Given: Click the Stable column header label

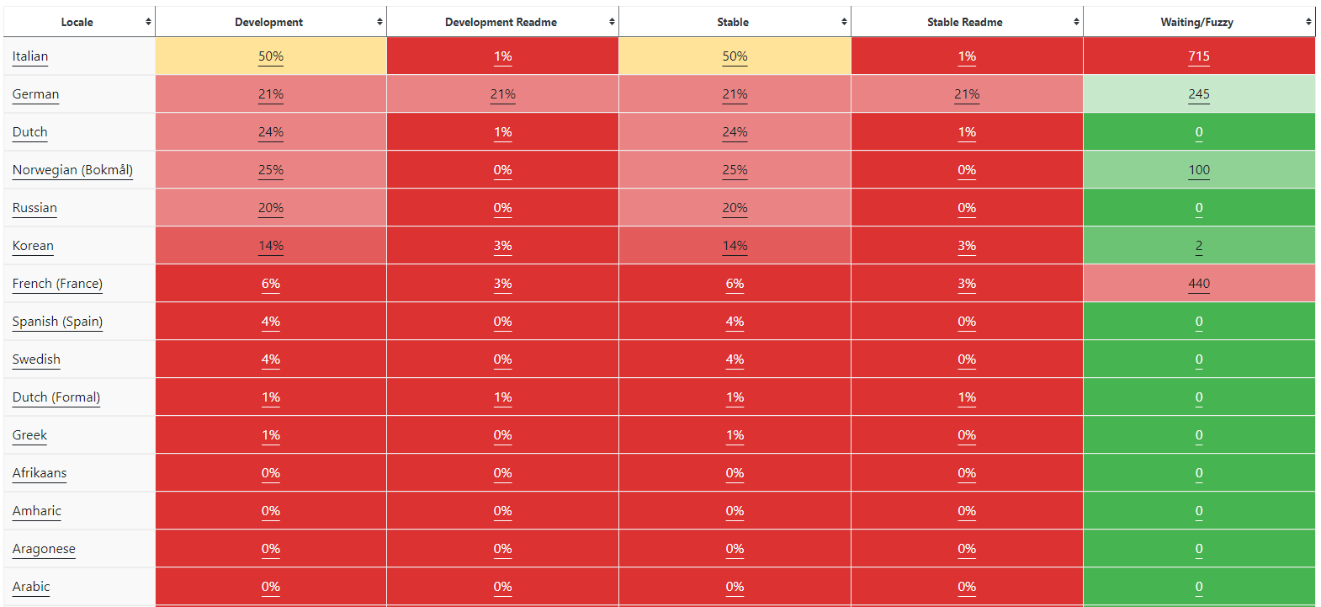Looking at the screenshot, I should [x=733, y=22].
